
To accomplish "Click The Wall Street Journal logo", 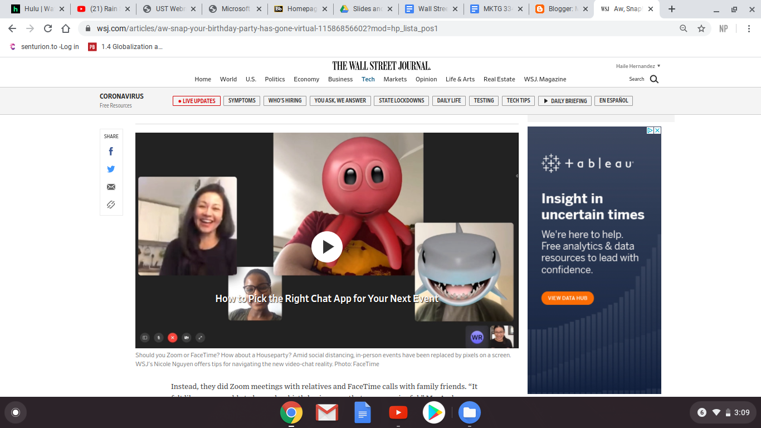I will click(381, 66).
